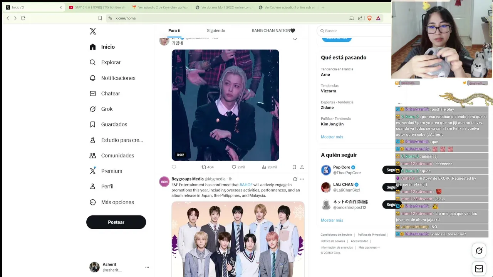Screen dimensions: 493x277
Task: Go forward in the browser
Action: tap(15, 18)
